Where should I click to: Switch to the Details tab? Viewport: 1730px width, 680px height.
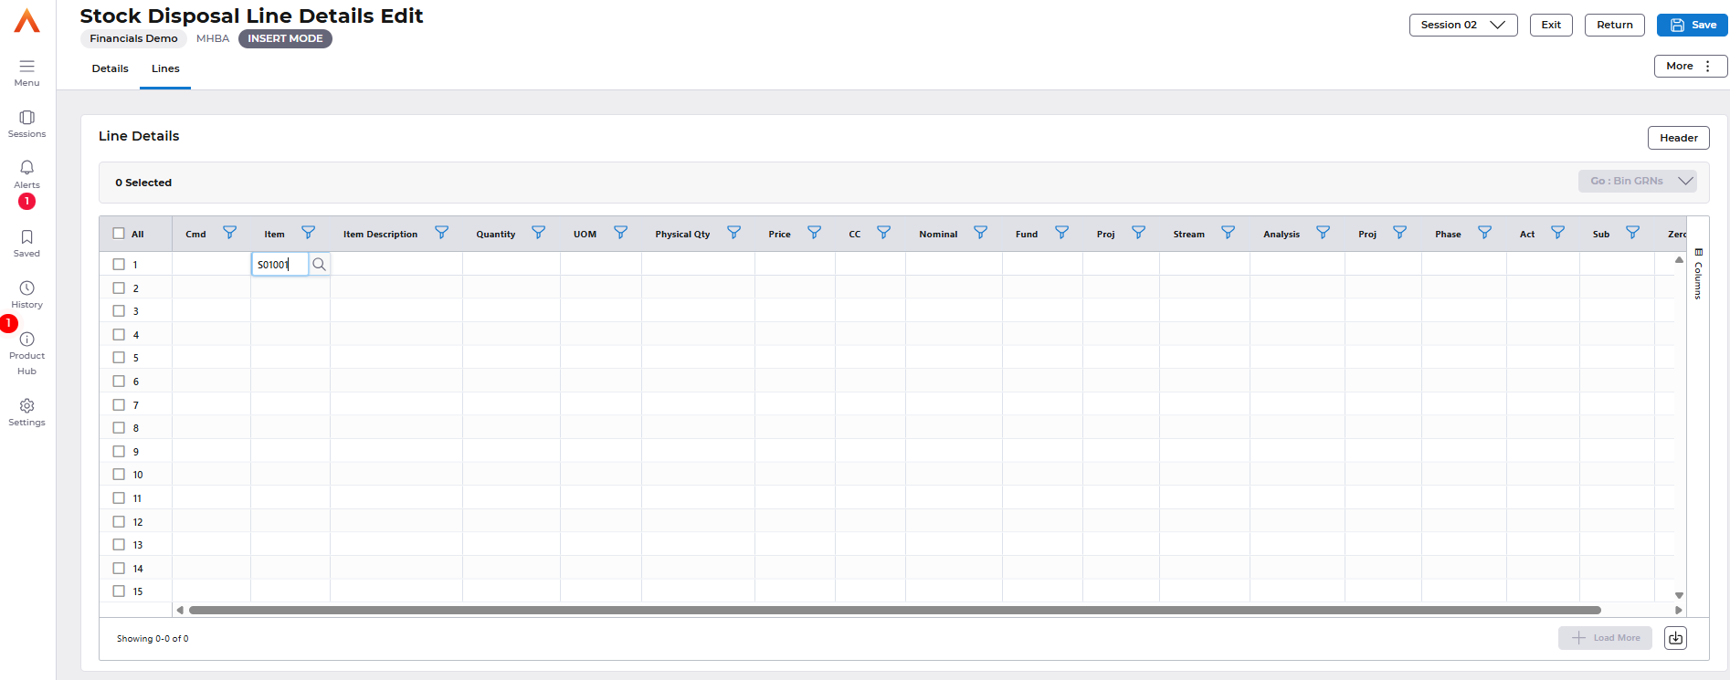pos(111,68)
